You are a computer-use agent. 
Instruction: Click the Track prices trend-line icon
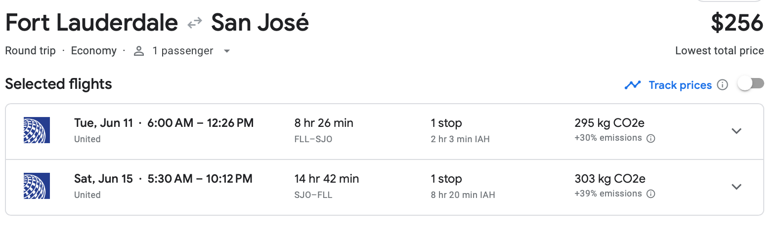(632, 85)
